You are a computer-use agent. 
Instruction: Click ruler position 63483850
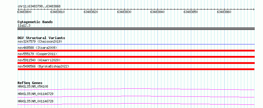(x=191, y=12)
